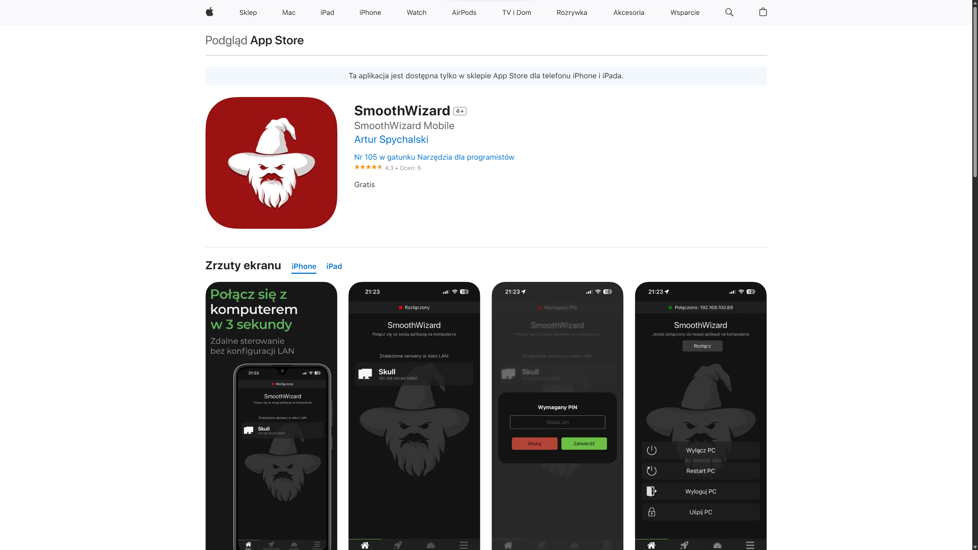The image size is (978, 550).
Task: Open Artur Spychalski developer link
Action: (x=391, y=139)
